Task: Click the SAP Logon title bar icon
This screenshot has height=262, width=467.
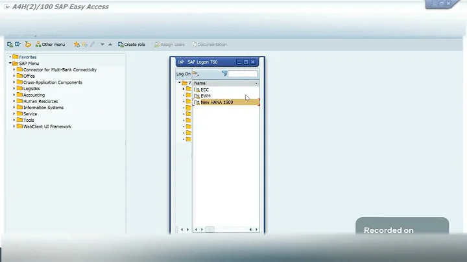Action: (181, 62)
